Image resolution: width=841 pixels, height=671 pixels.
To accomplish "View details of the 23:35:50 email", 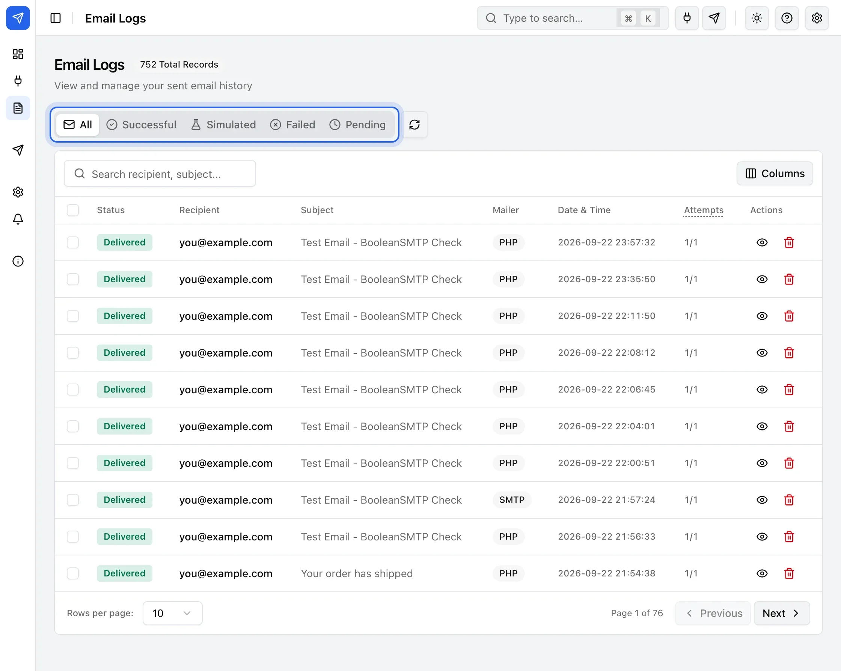I will coord(762,279).
